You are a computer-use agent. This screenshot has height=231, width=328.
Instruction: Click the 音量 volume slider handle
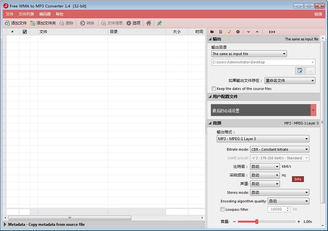256,221
